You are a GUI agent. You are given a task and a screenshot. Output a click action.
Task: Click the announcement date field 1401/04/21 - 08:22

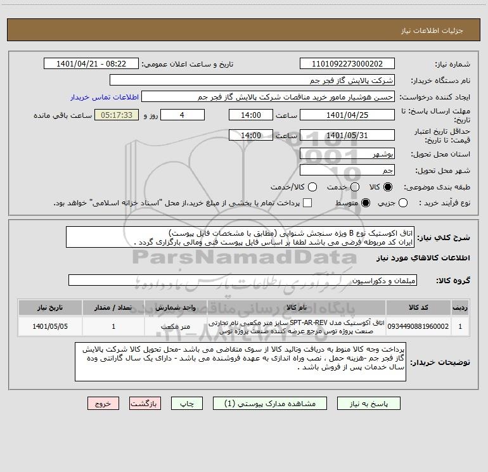(91, 64)
